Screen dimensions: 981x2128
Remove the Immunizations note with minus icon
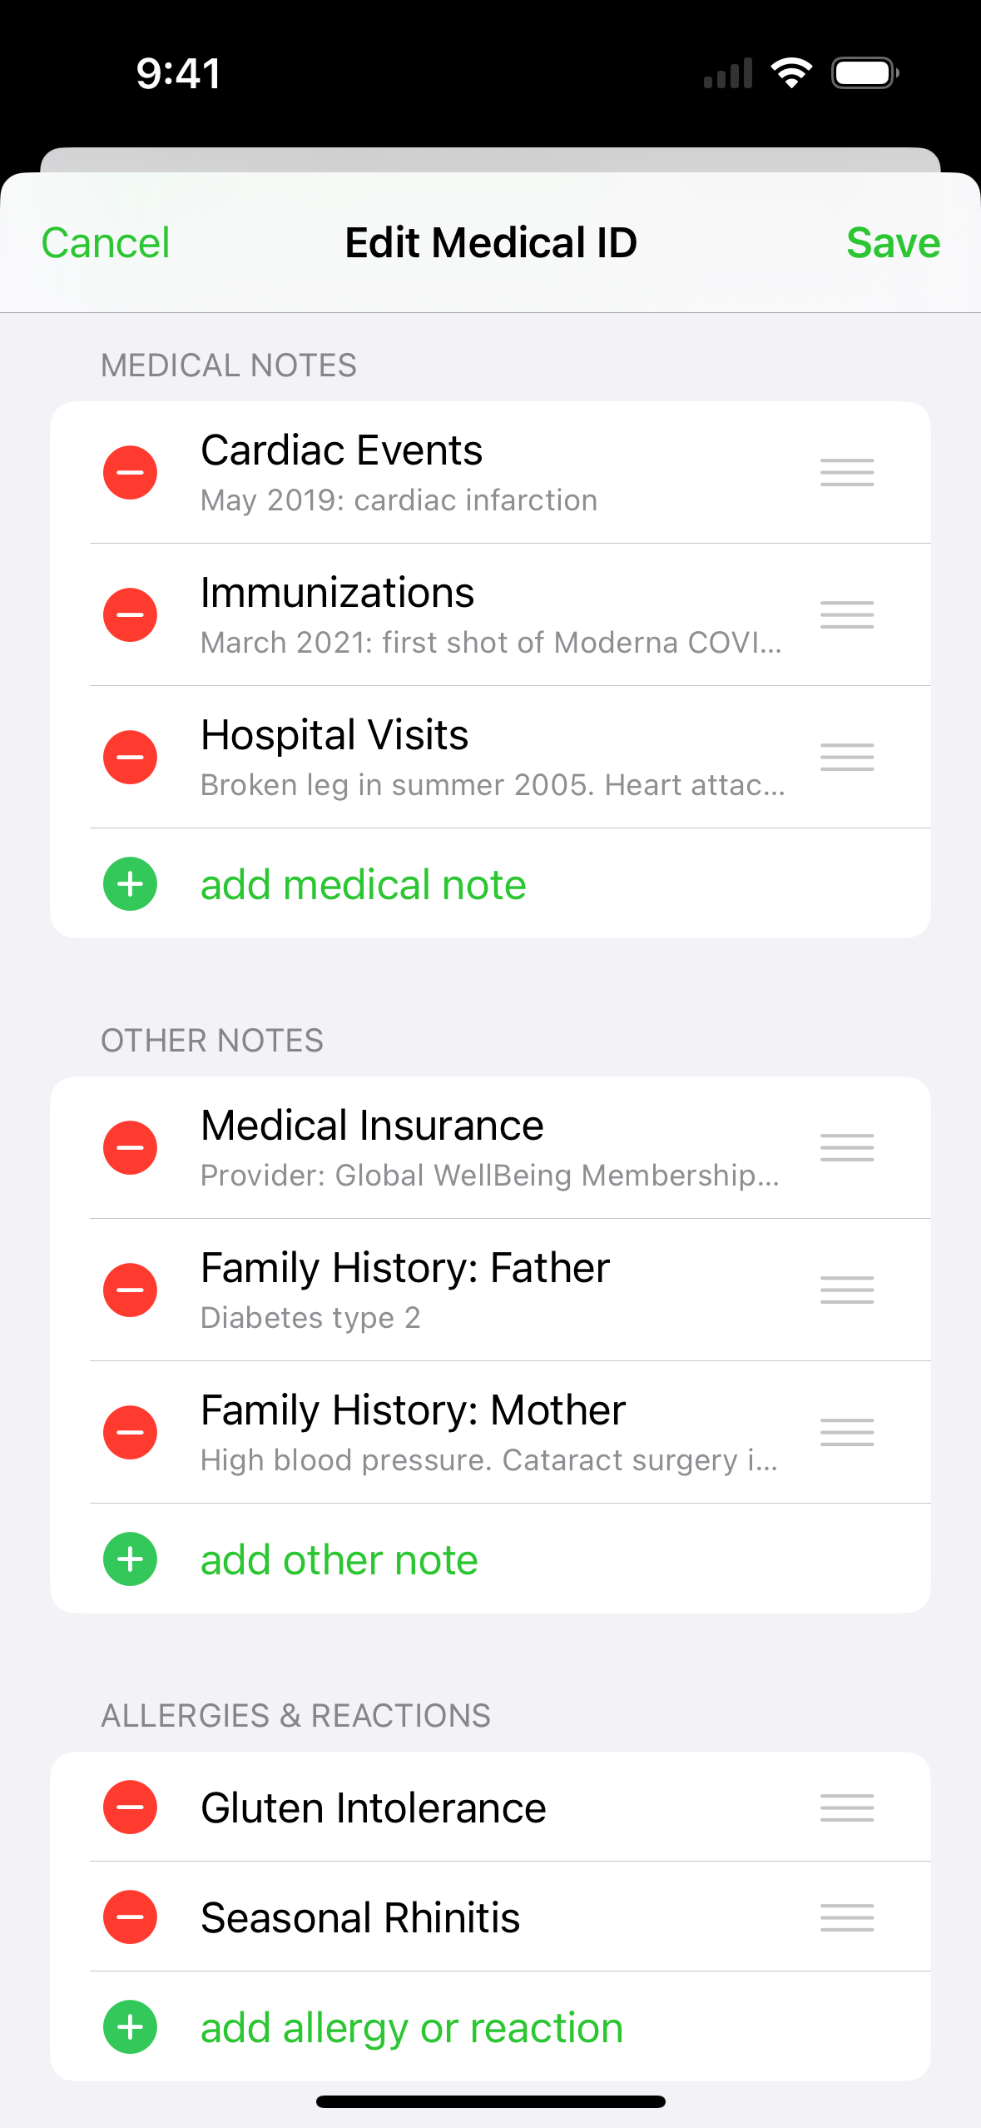(x=130, y=615)
